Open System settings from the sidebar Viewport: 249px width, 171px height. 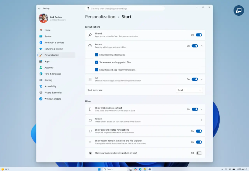pyautogui.click(x=56, y=36)
